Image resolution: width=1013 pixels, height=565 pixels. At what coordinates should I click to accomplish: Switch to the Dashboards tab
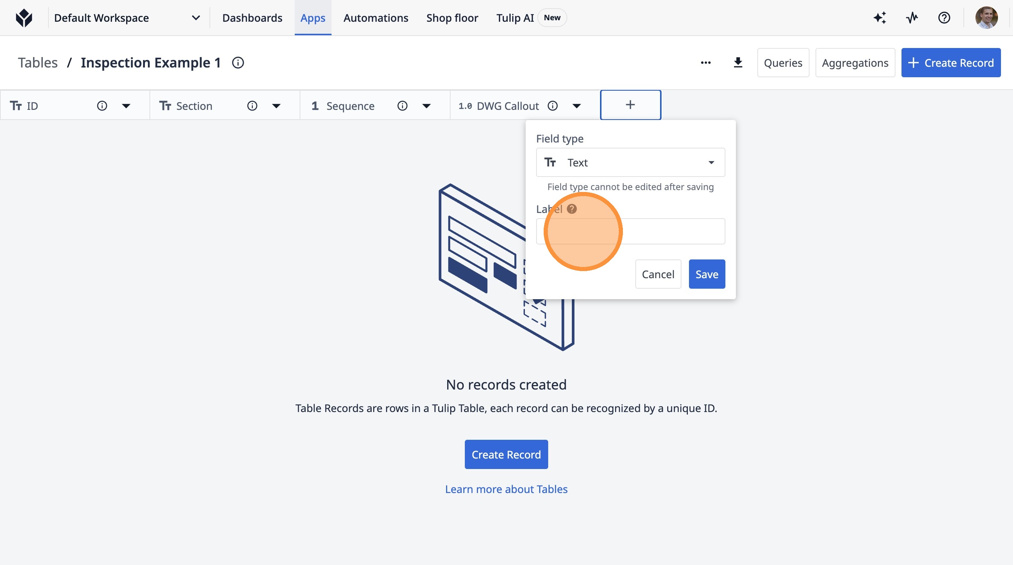252,18
